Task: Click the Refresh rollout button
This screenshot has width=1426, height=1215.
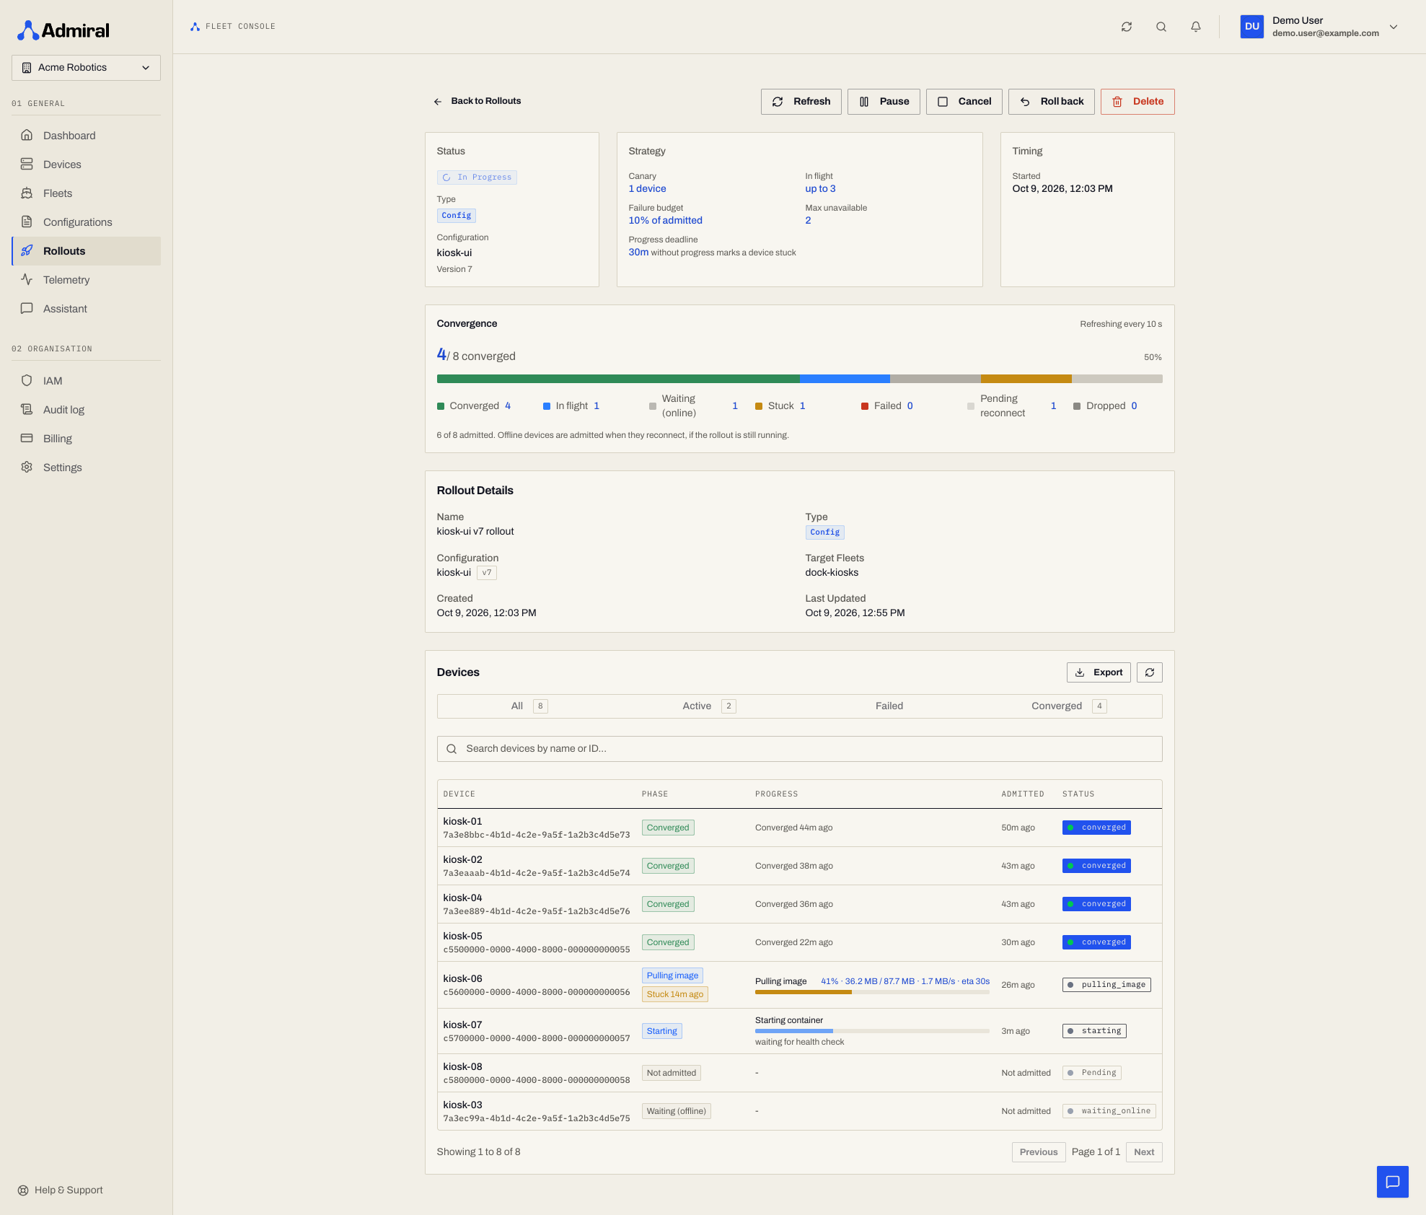Action: click(801, 102)
